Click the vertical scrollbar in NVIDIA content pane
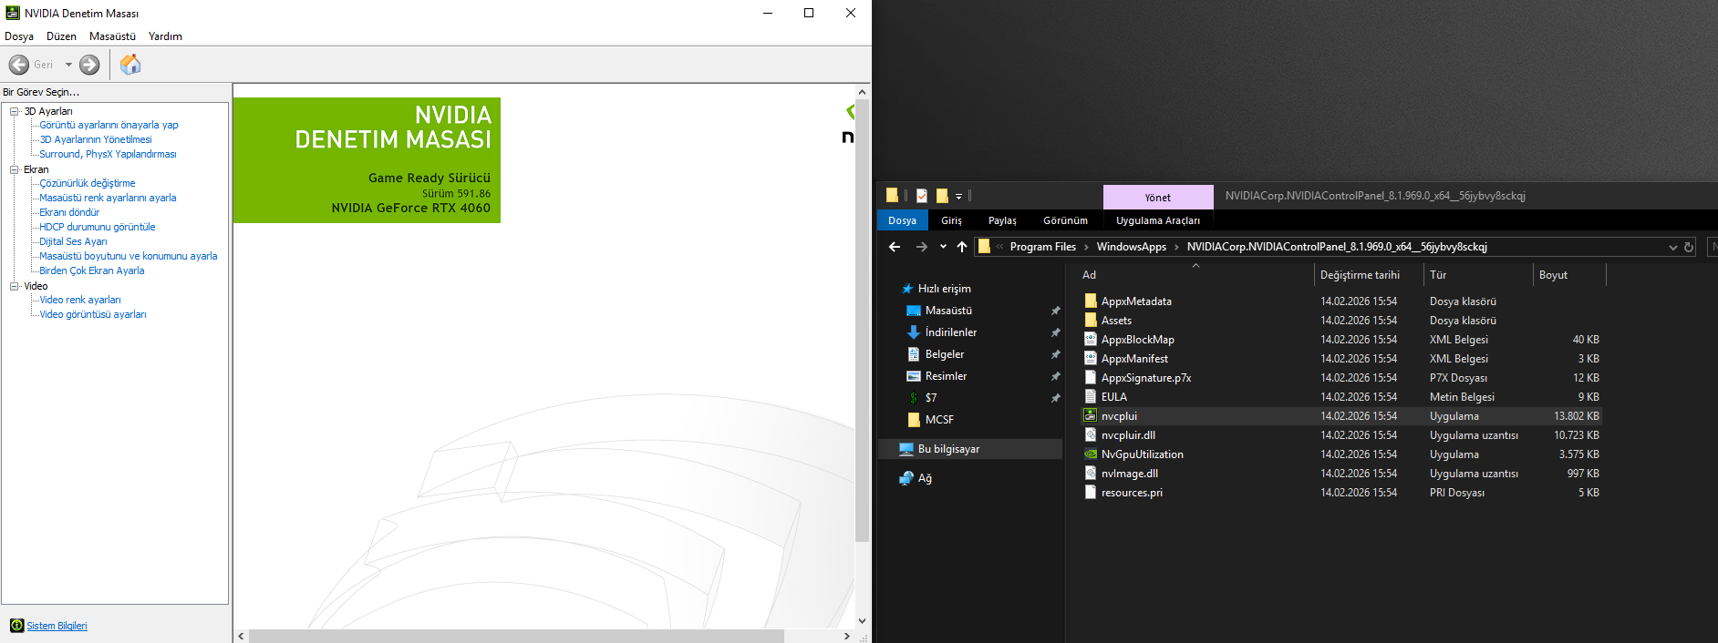 (862, 321)
